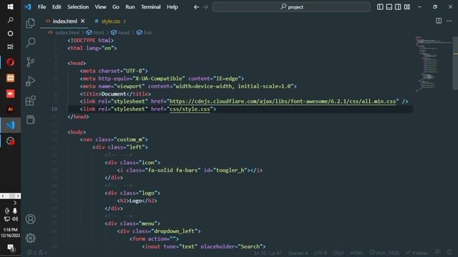
Task: Open the Go menu
Action: click(116, 7)
